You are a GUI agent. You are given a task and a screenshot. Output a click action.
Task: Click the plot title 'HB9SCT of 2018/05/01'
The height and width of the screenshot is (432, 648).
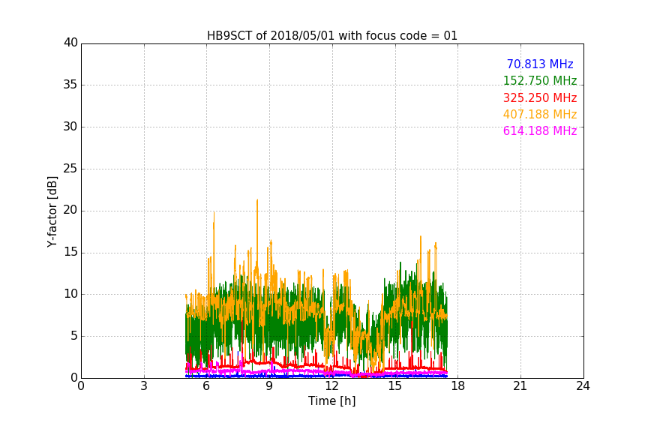(332, 36)
